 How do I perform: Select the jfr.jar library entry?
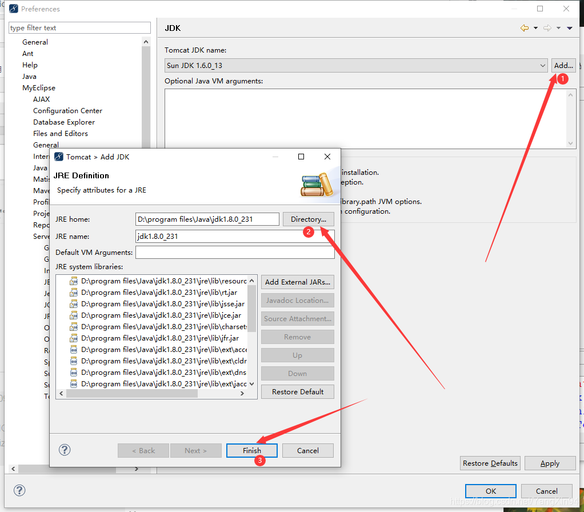(x=160, y=338)
